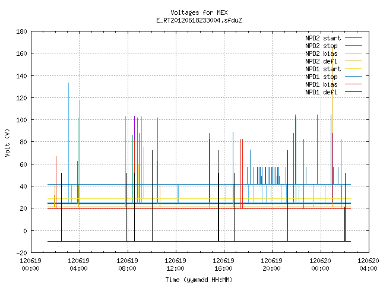Click the 'NPD2 start' legend label
The height and width of the screenshot is (285, 380).
point(323,38)
